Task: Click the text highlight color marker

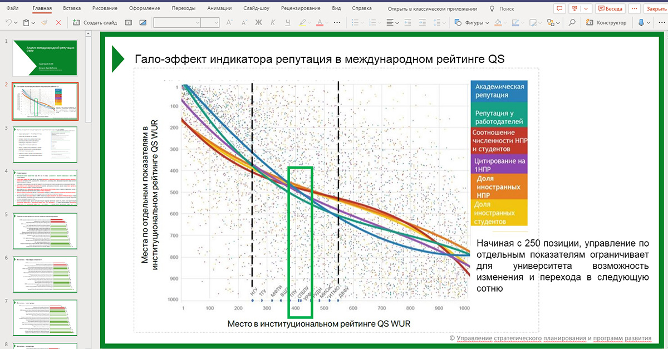Action: [303, 23]
